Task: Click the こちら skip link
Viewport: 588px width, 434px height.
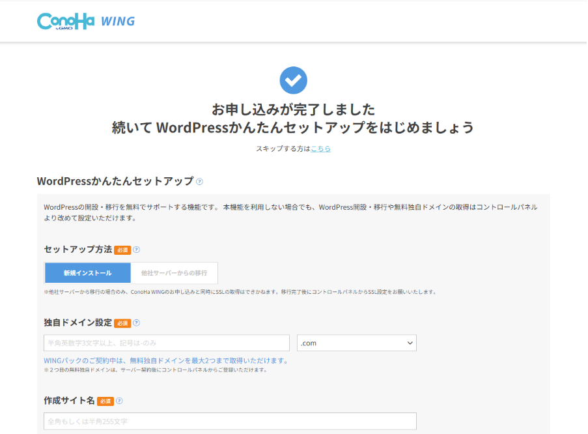Action: (320, 149)
